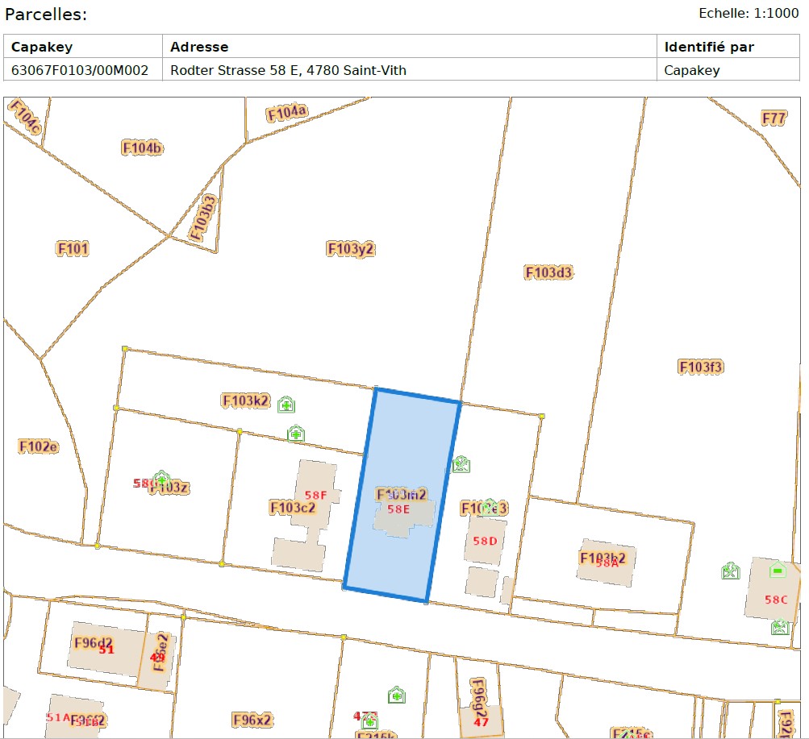Select parcel label F101
The width and height of the screenshot is (809, 739).
click(x=73, y=248)
